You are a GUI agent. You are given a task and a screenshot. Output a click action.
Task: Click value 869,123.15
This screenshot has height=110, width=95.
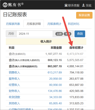click(55, 60)
